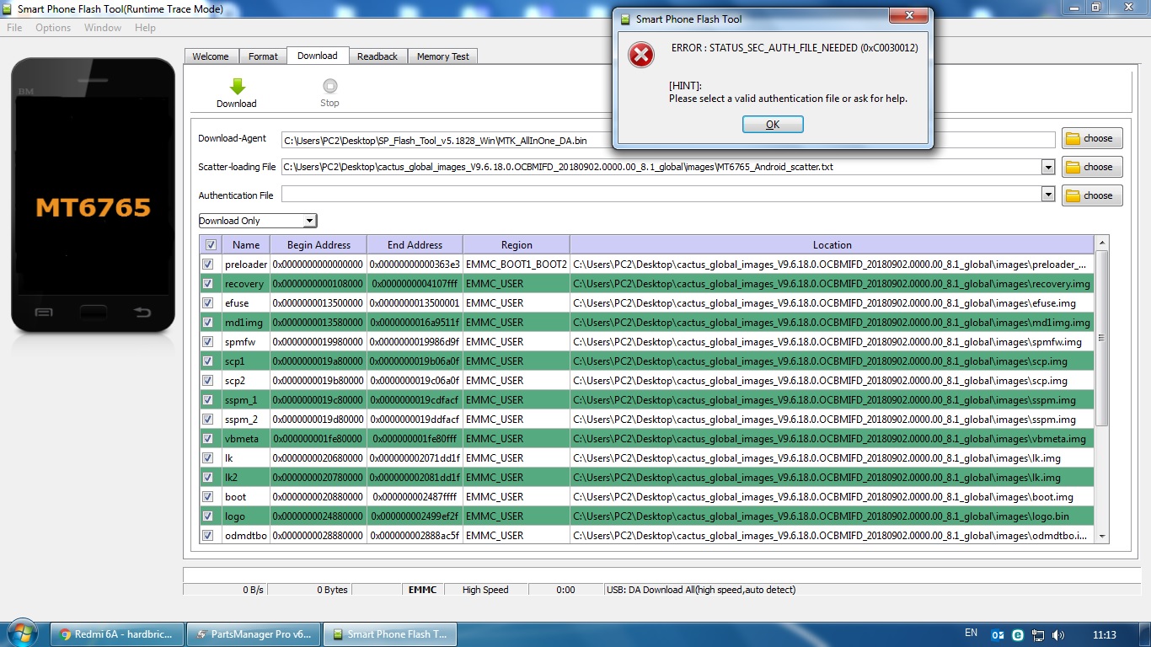1151x647 pixels.
Task: Toggle the efuse partition checkbox
Action: point(207,303)
